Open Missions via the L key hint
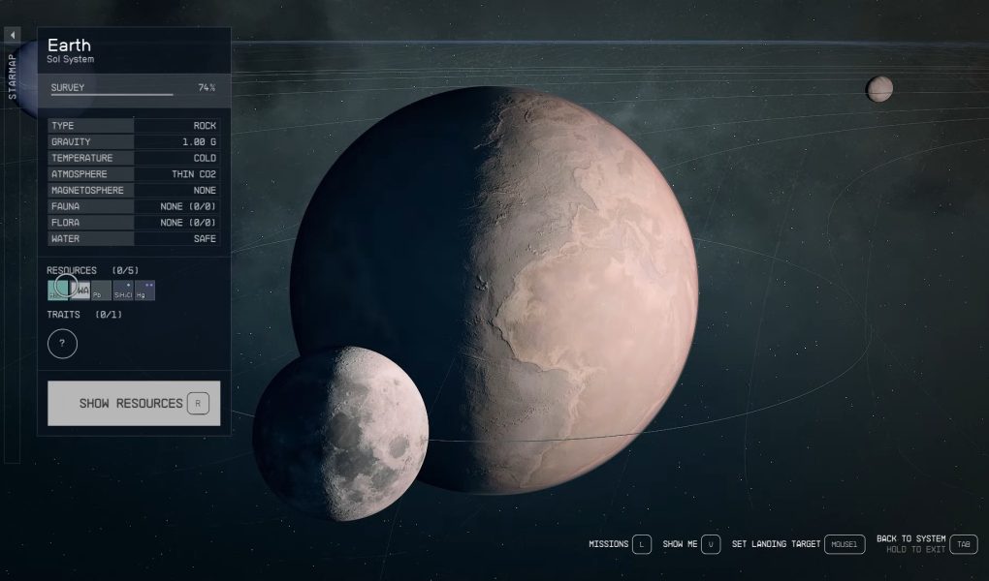The height and width of the screenshot is (581, 989). [x=642, y=544]
